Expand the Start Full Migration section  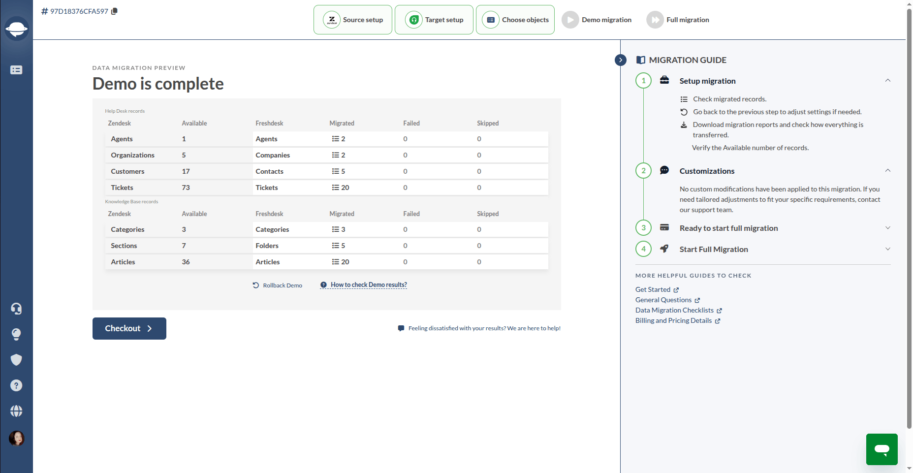pyautogui.click(x=888, y=249)
